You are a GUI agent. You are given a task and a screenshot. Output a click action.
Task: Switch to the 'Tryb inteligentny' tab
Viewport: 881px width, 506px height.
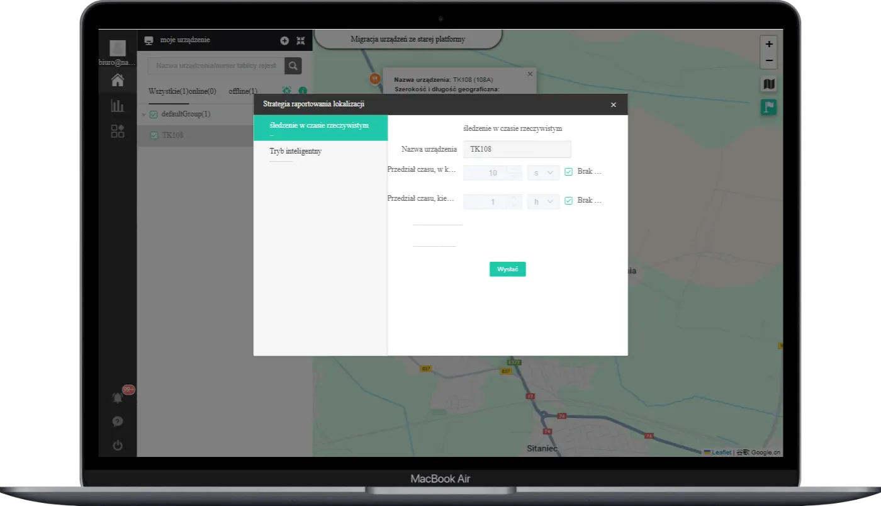pyautogui.click(x=296, y=150)
